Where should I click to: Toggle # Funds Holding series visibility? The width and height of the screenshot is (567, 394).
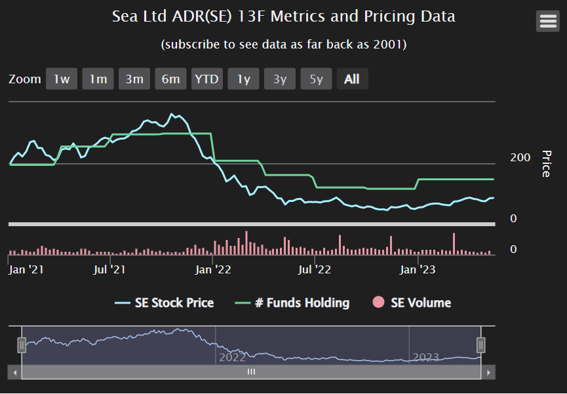(302, 303)
